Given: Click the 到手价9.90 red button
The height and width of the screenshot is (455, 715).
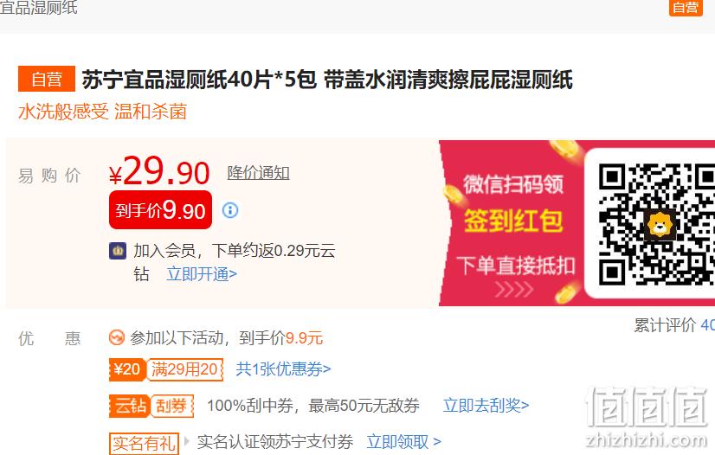Looking at the screenshot, I should [160, 210].
